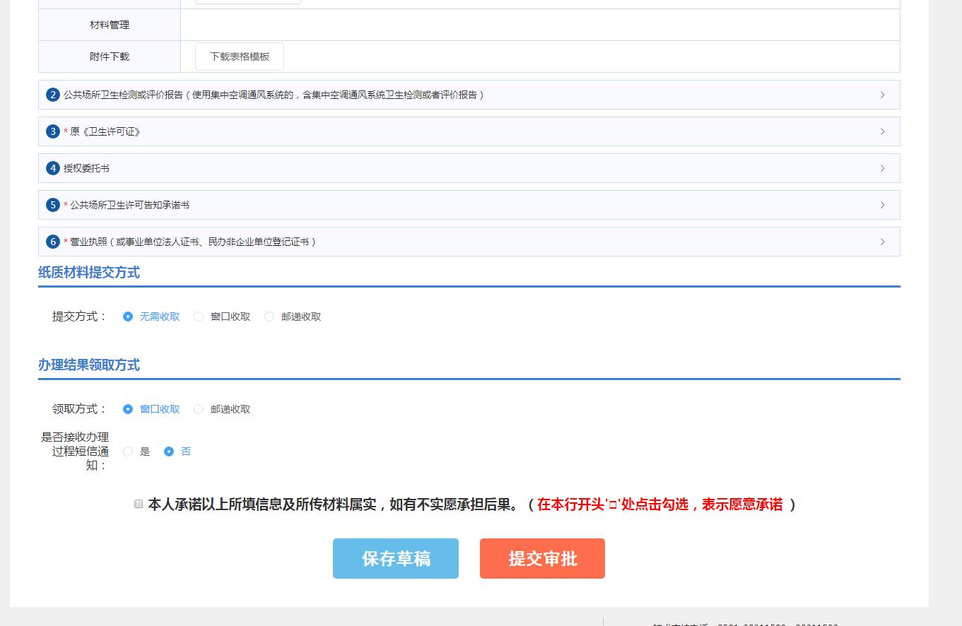
Task: Click the circled 5 icon beside 公共场所卫生许可告知承诺书
Action: 52,204
